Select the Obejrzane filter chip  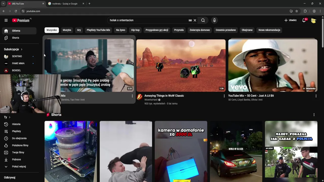[x=247, y=30]
